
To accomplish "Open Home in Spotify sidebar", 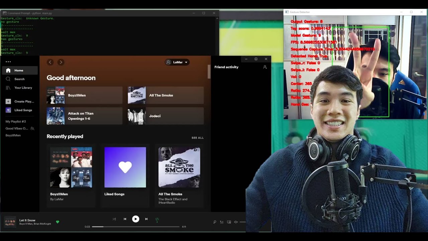I will click(20, 70).
